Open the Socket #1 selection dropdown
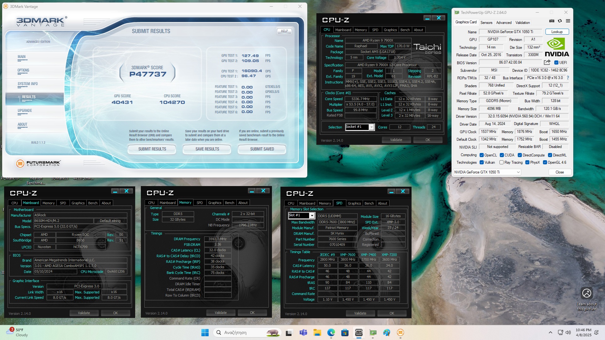The height and width of the screenshot is (340, 605). (x=359, y=127)
